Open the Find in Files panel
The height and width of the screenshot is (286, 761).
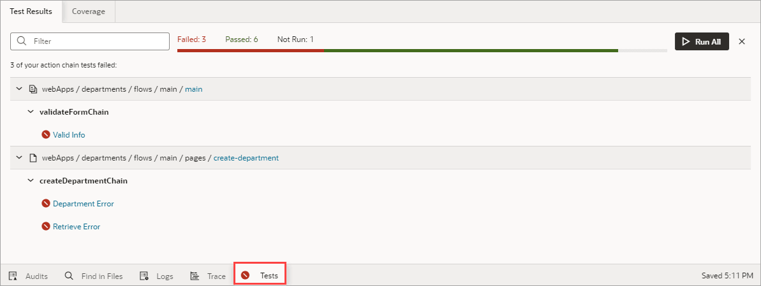(94, 276)
